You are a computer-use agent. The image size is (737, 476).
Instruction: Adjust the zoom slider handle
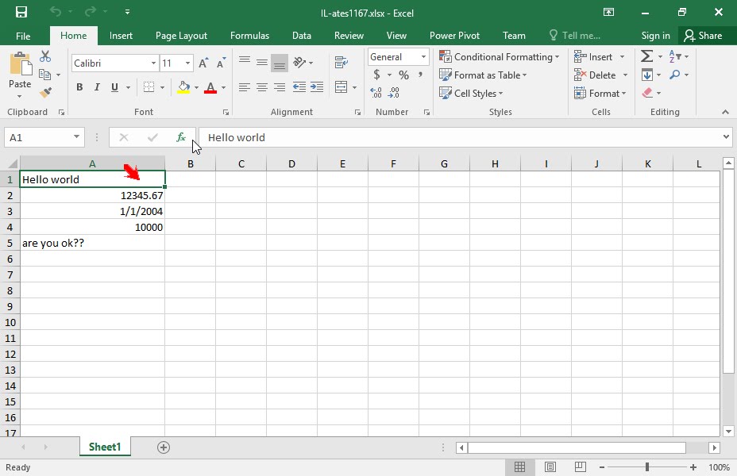pyautogui.click(x=647, y=467)
